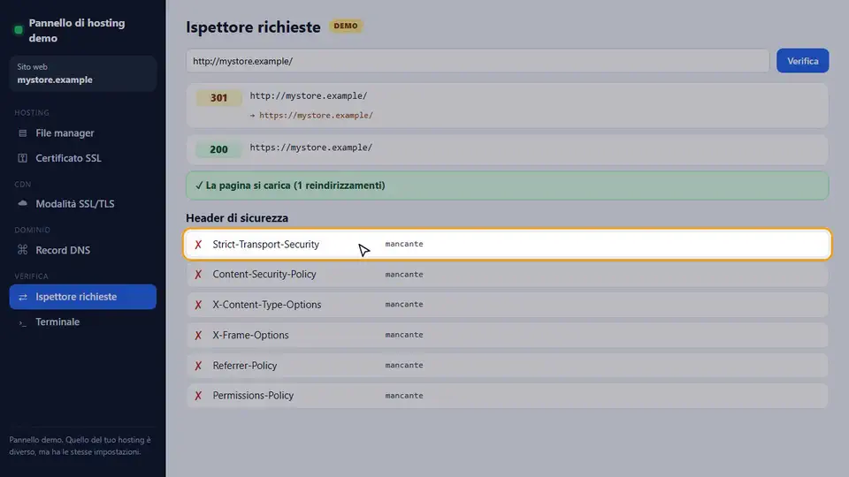Viewport: 849px width, 477px height.
Task: Click the red X beside Permissions-Policy
Action: [x=198, y=396]
